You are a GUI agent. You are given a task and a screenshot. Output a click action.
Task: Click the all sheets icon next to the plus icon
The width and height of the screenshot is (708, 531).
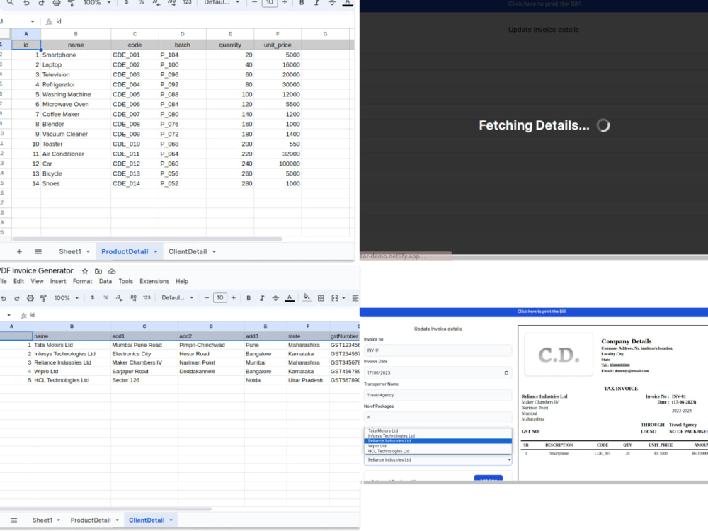[x=38, y=251]
